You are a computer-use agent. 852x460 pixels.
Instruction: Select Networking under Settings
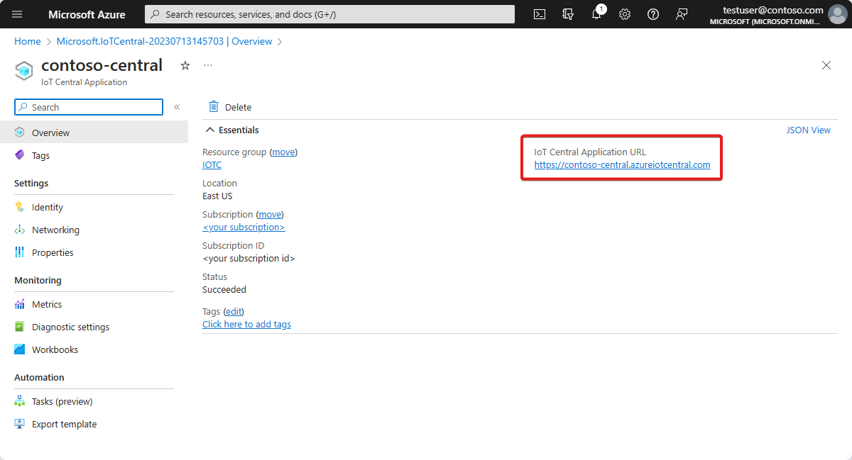tap(54, 229)
